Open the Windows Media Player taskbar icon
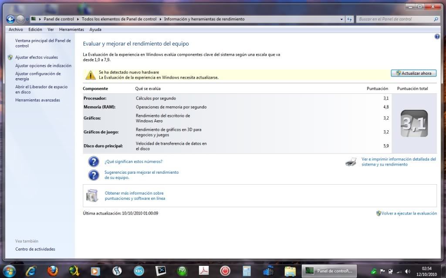The height and width of the screenshot is (278, 446). 95,271
